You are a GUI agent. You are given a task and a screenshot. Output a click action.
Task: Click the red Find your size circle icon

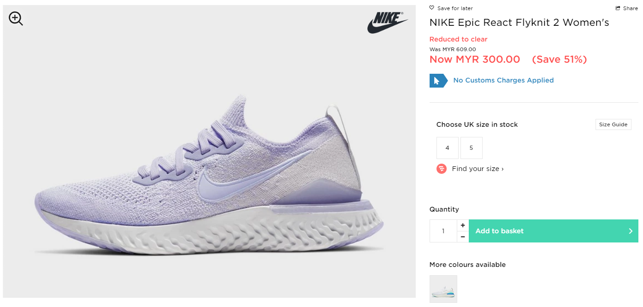coord(442,169)
